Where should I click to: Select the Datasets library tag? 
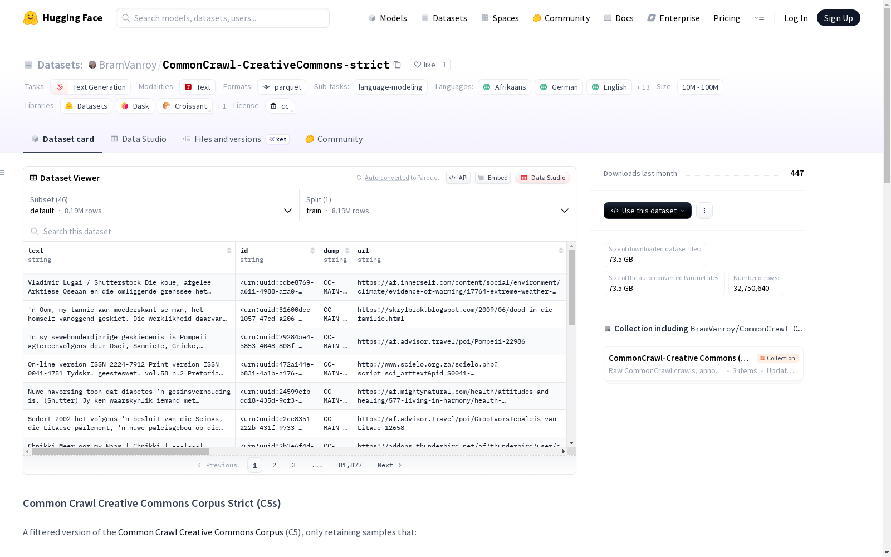(x=86, y=106)
